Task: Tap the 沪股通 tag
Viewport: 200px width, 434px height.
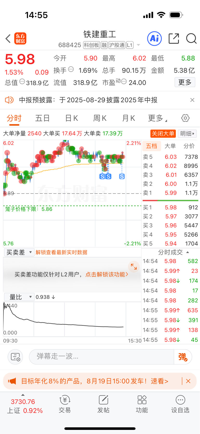Action: coord(117,45)
